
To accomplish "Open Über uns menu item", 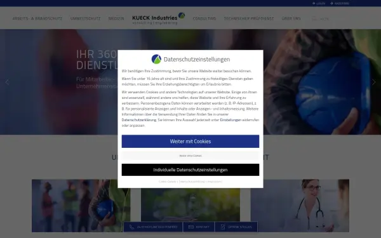I will point(291,18).
